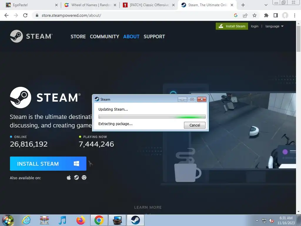This screenshot has width=301, height=226.
Task: Open the SUPPORT navigation item
Action: click(154, 36)
